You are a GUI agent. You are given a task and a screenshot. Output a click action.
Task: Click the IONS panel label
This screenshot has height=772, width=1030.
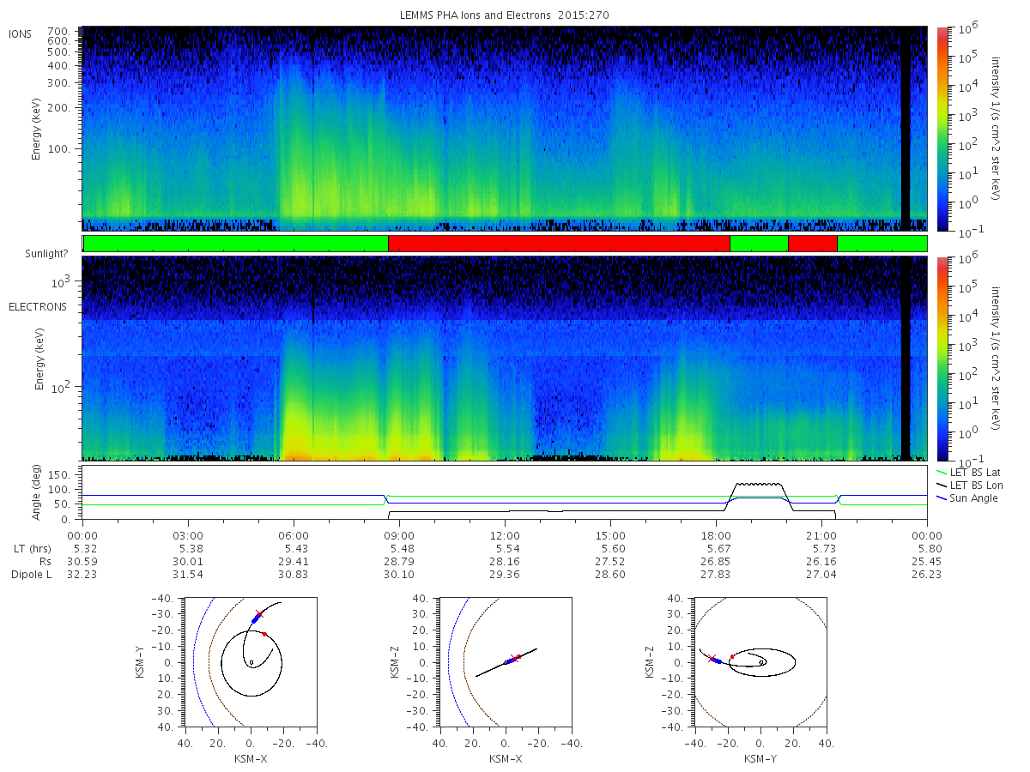click(21, 34)
